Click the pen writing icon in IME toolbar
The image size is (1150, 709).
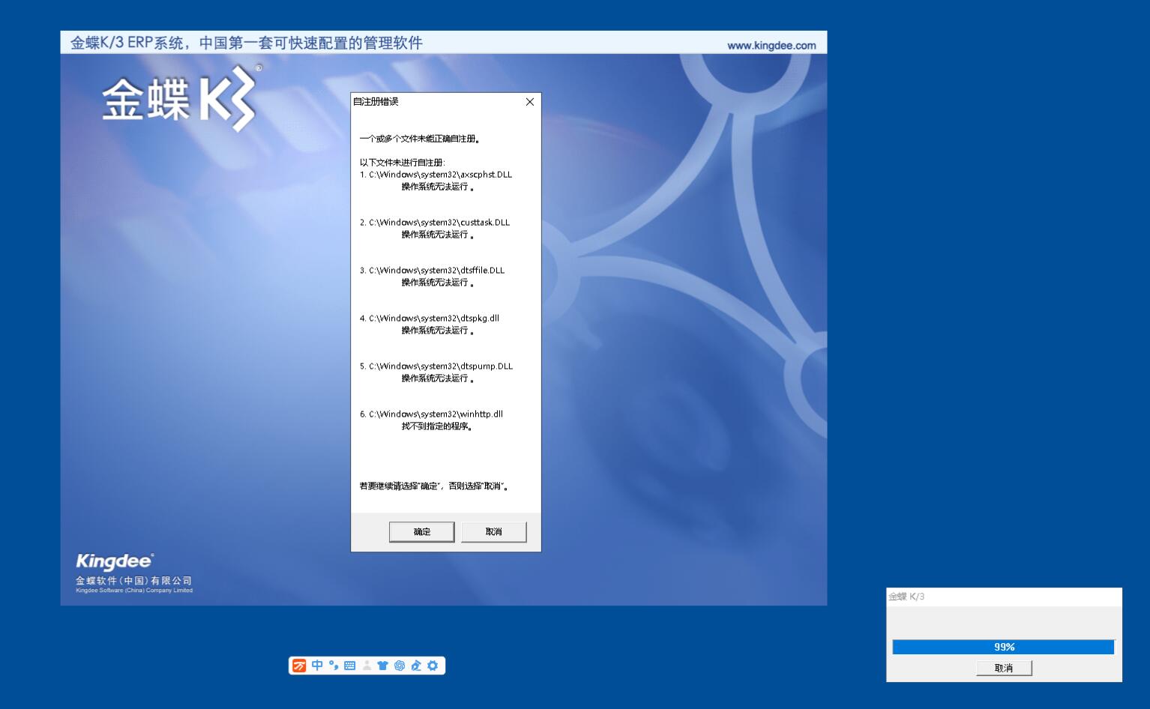point(416,666)
